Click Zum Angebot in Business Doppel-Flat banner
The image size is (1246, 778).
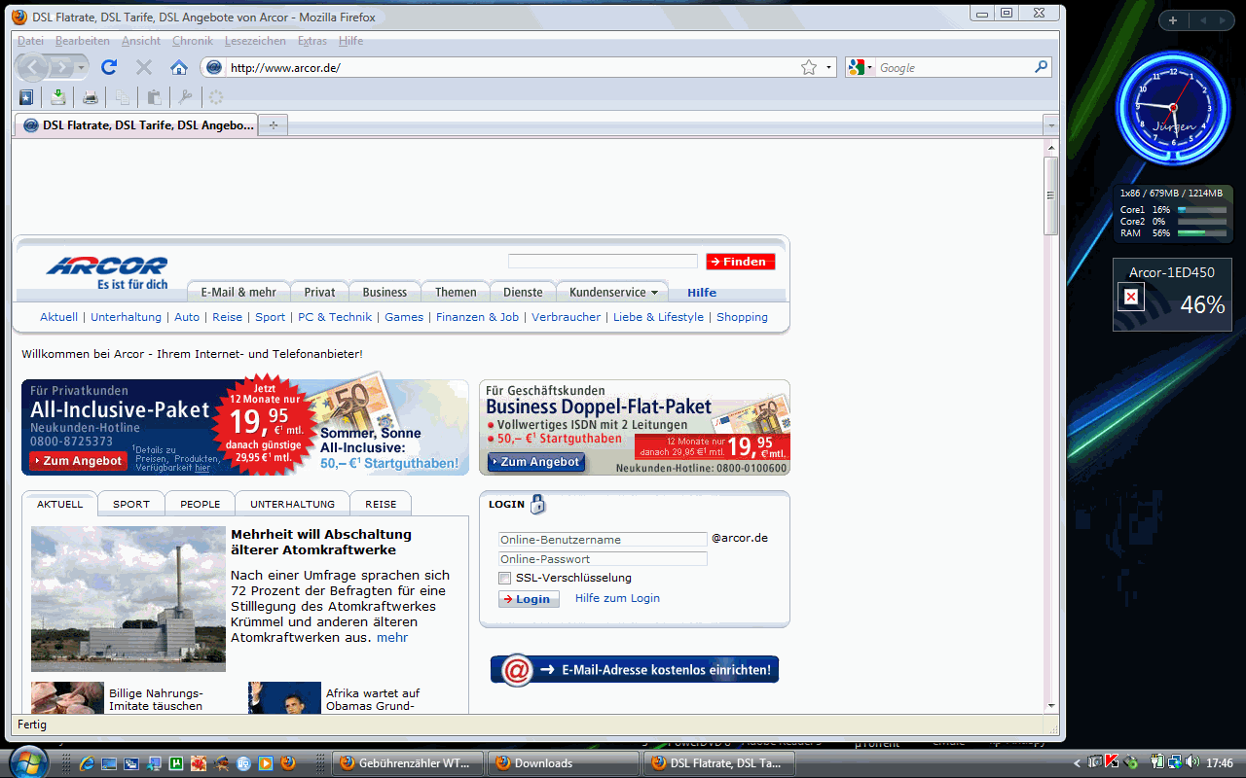tap(536, 462)
